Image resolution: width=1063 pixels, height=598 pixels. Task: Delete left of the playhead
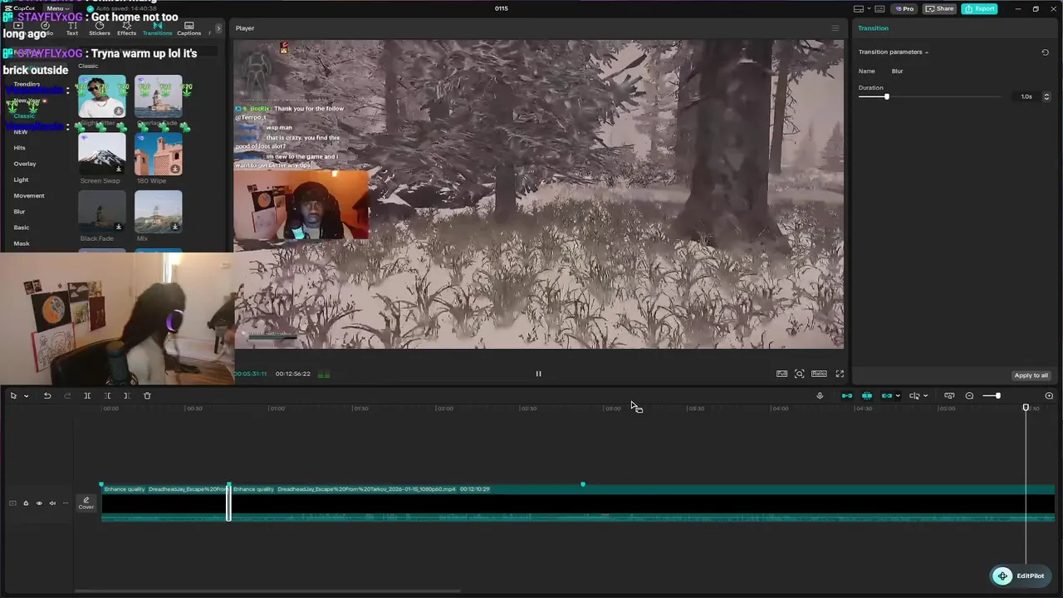click(x=107, y=396)
